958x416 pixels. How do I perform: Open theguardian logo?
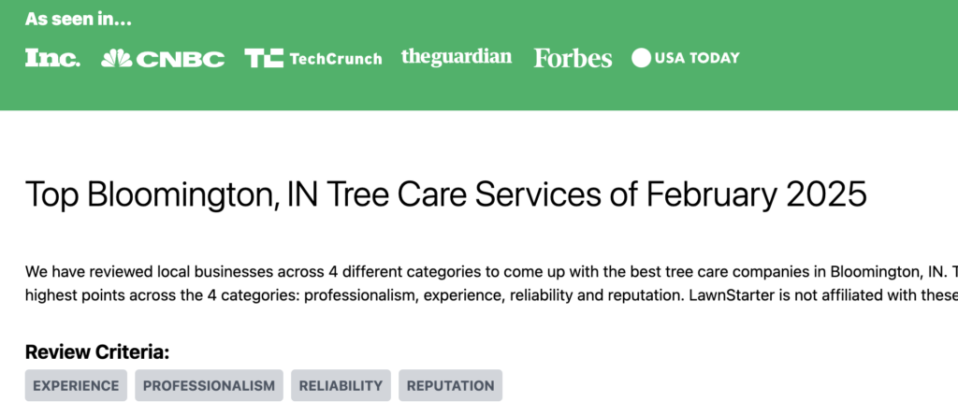click(457, 57)
